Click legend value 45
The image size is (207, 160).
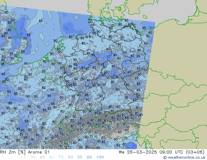(42, 157)
